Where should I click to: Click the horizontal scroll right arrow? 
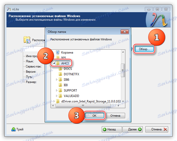coord(118,106)
